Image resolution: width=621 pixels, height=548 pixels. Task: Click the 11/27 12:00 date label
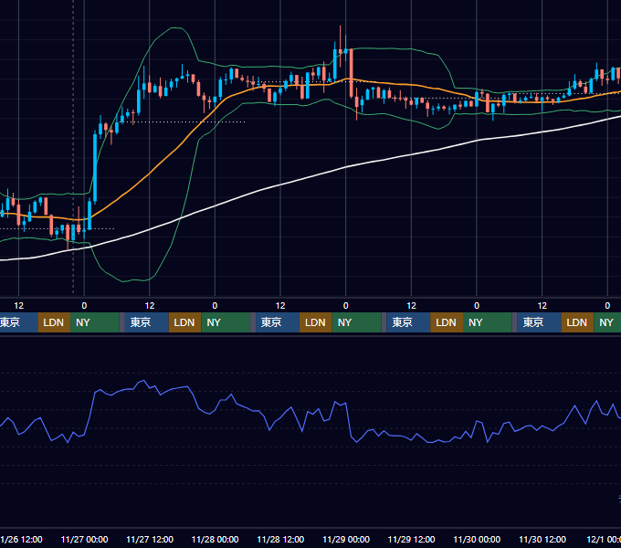[150, 540]
